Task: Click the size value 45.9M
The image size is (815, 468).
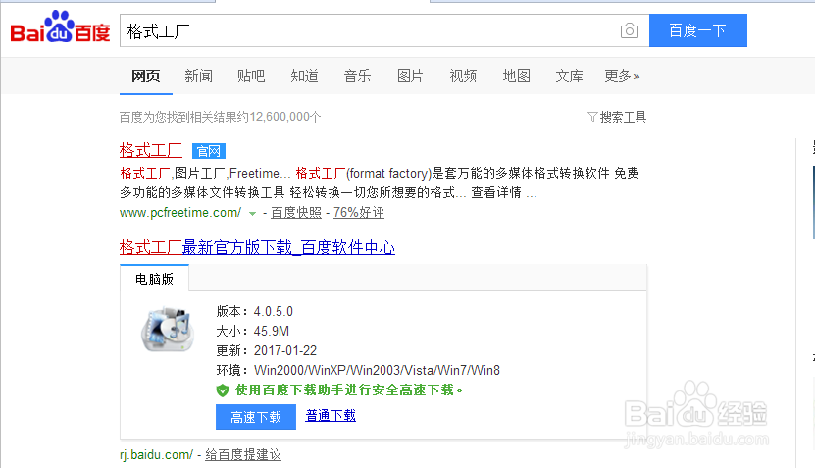Action: 272,332
